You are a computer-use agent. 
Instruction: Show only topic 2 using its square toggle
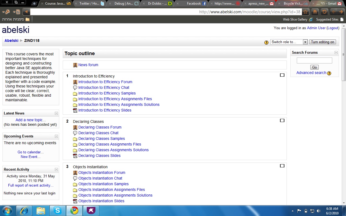click(282, 120)
